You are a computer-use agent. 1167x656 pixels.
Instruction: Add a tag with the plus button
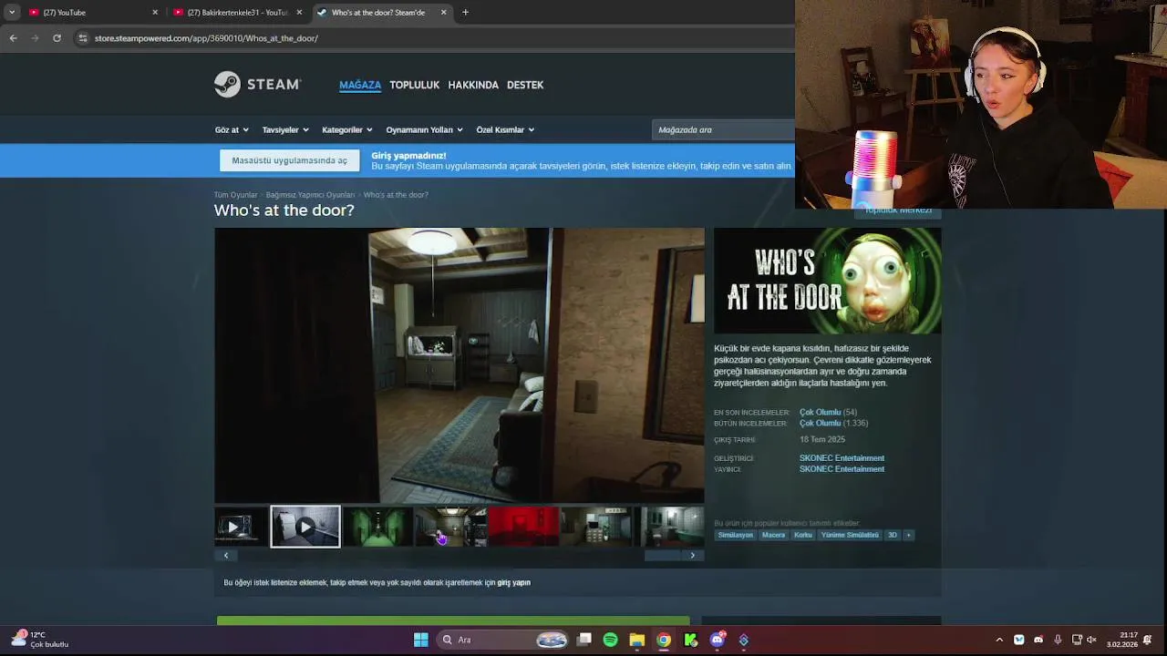[908, 535]
